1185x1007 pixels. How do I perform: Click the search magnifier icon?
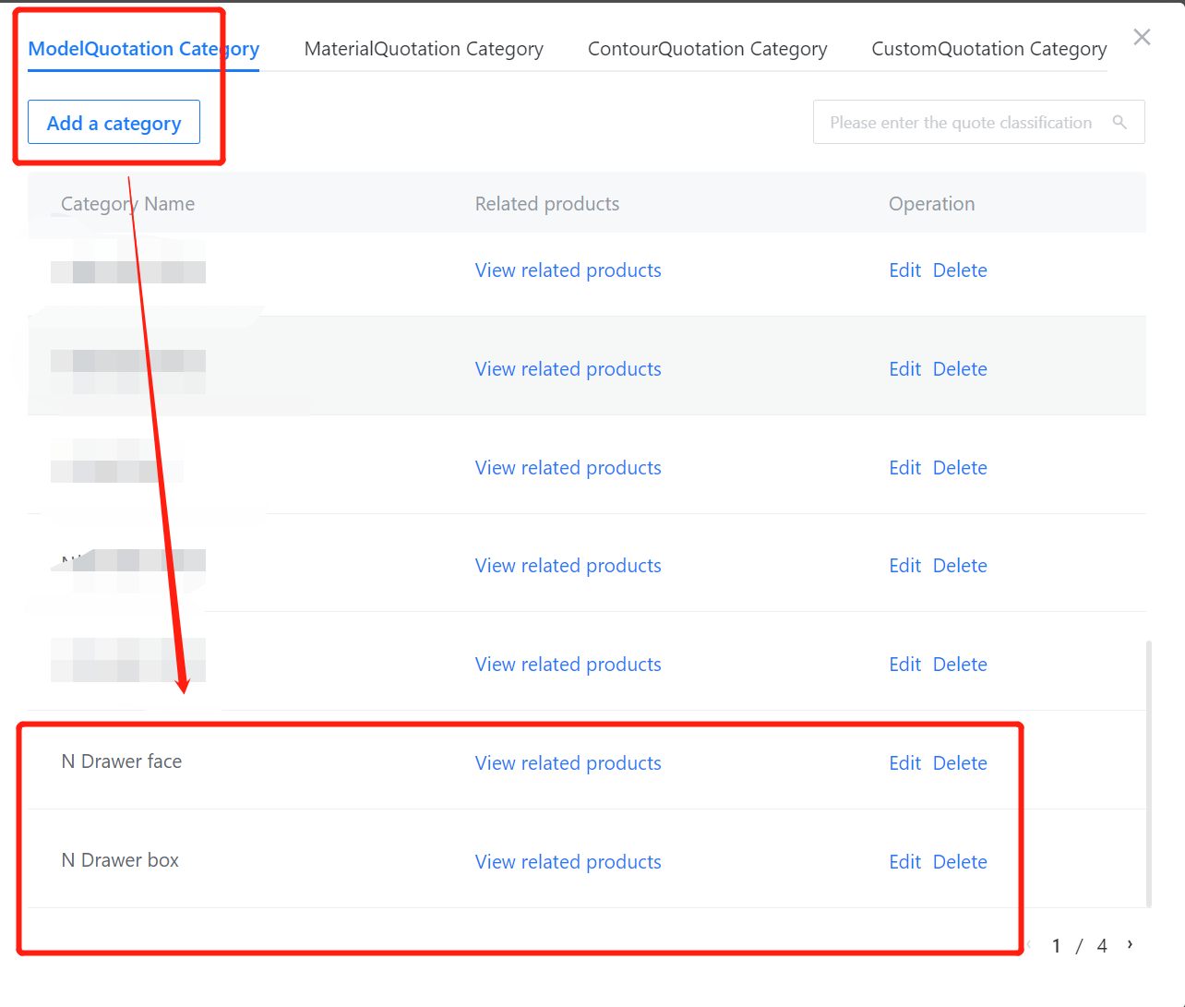click(1119, 122)
